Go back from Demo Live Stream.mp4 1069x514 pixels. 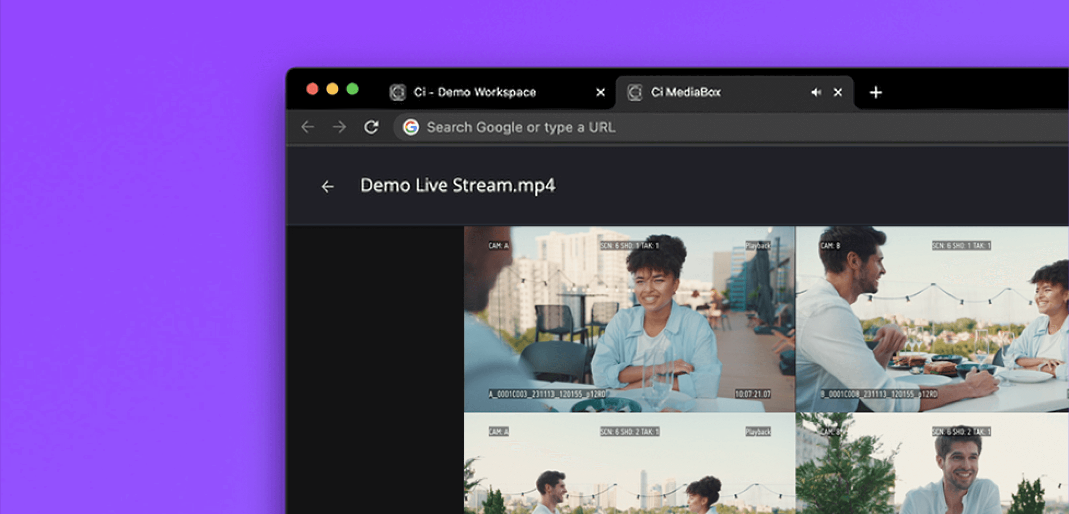coord(327,187)
